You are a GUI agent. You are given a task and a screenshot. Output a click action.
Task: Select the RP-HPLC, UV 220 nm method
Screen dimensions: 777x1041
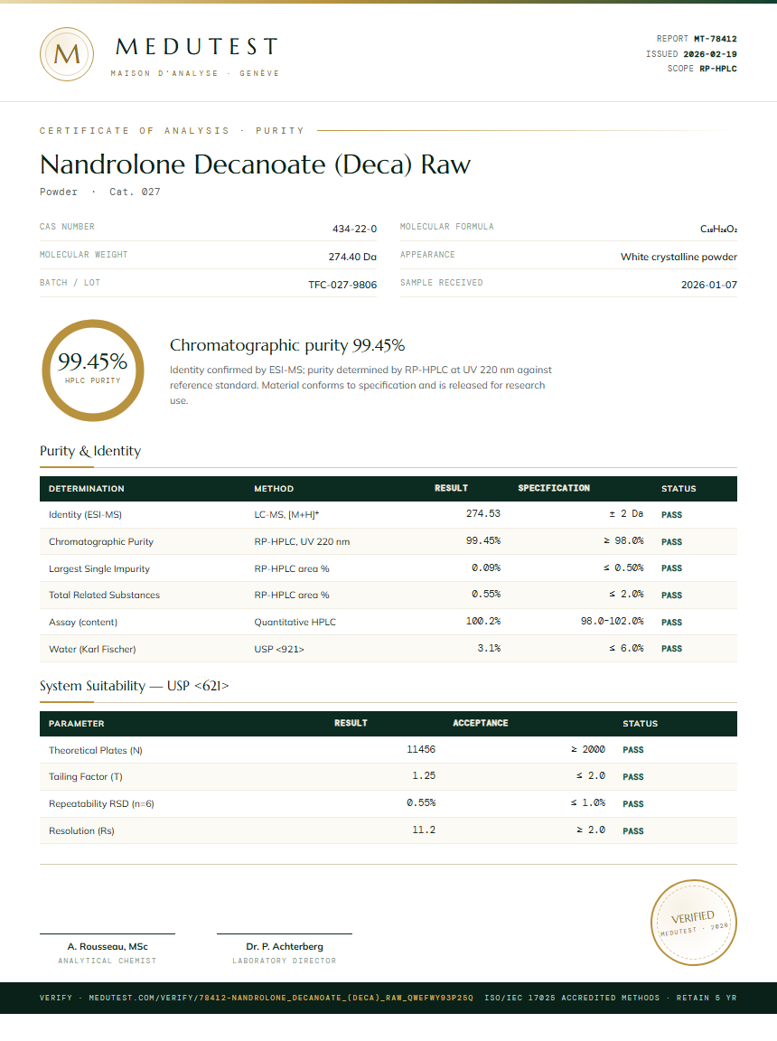point(302,542)
